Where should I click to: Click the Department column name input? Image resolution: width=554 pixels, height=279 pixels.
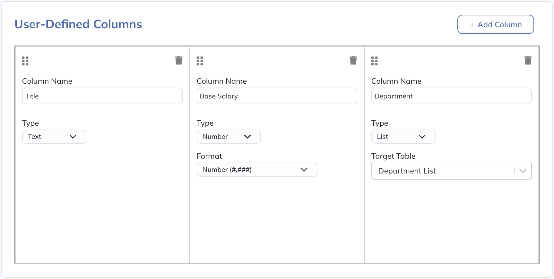coord(451,96)
